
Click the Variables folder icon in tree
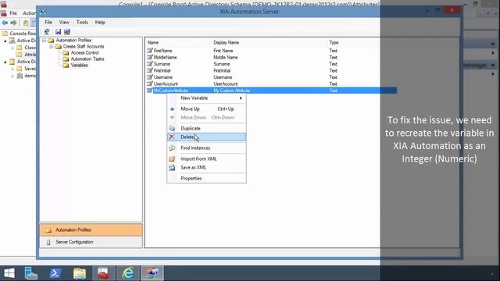point(66,66)
